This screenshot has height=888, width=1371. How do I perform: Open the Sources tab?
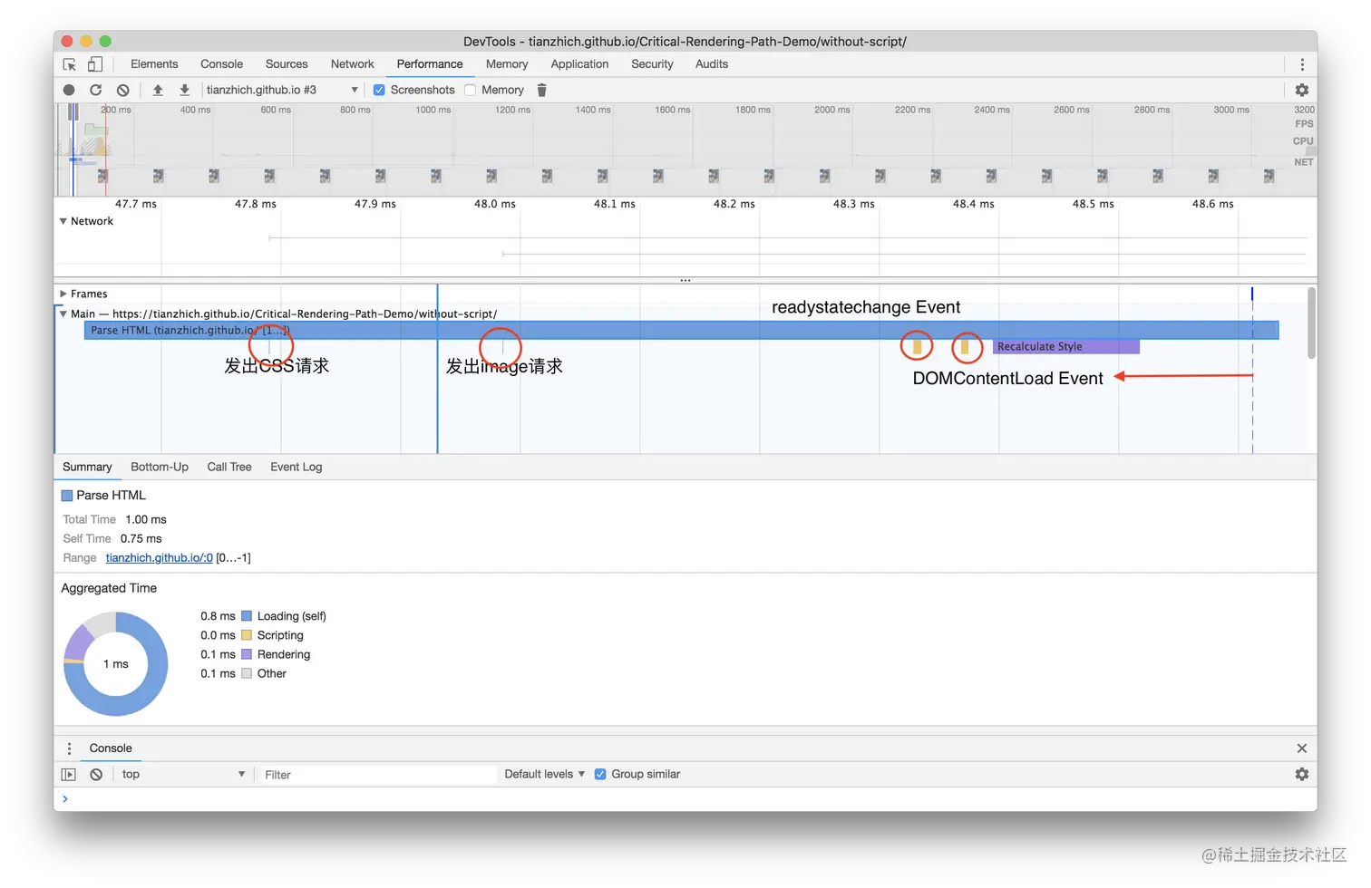click(287, 64)
